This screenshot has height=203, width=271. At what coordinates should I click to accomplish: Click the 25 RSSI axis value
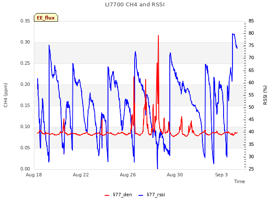click(x=251, y=169)
